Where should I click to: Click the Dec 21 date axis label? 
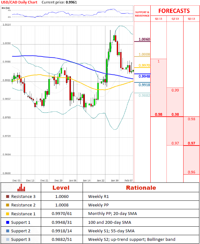[x=44, y=181]
